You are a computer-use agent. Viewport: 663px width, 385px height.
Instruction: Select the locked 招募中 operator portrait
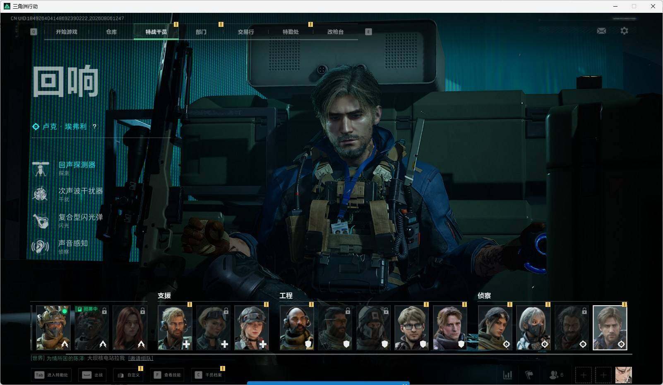click(x=91, y=328)
